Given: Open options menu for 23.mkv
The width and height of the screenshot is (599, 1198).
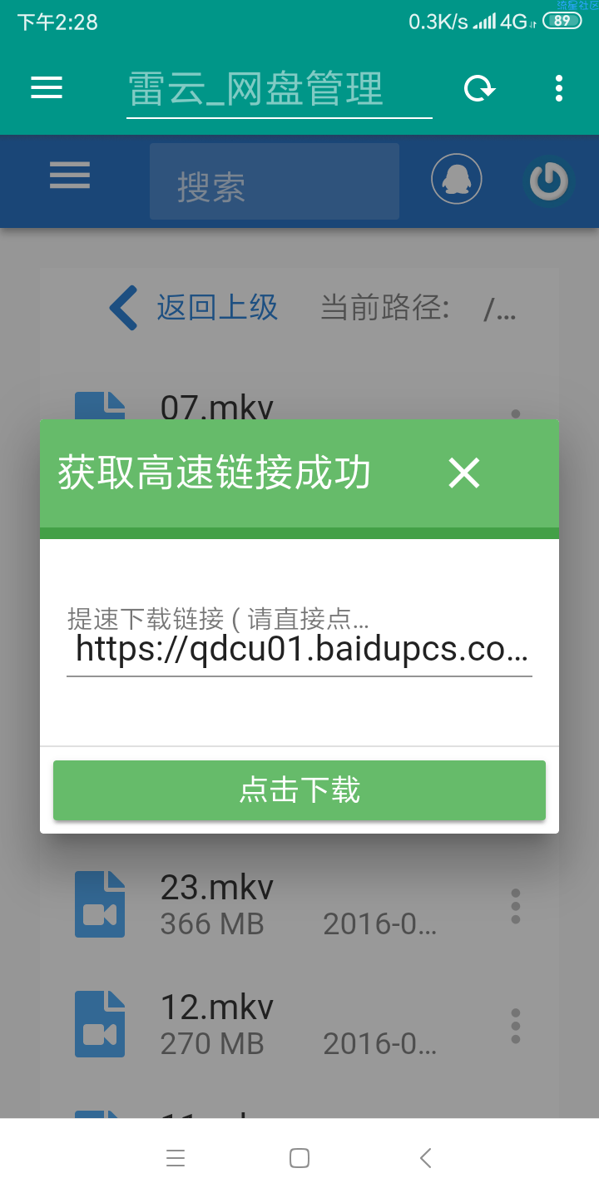Looking at the screenshot, I should [516, 906].
